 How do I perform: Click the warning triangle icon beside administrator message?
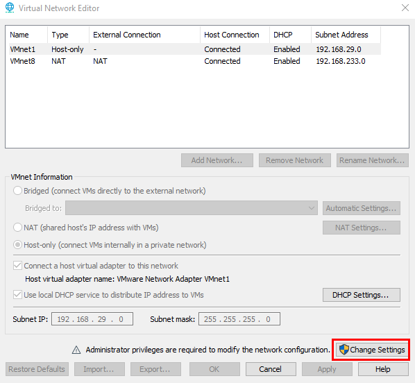click(x=76, y=350)
